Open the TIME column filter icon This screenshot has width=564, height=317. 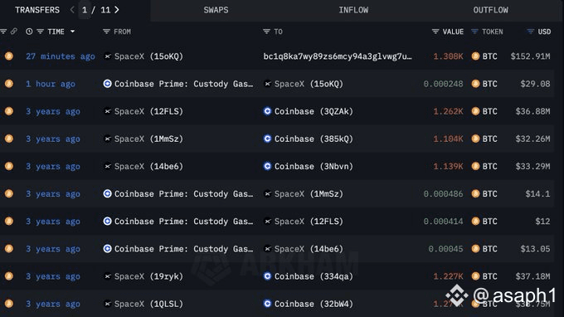click(41, 32)
